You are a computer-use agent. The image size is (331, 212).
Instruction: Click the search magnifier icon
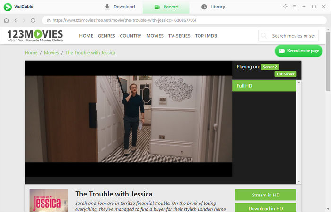[264, 36]
